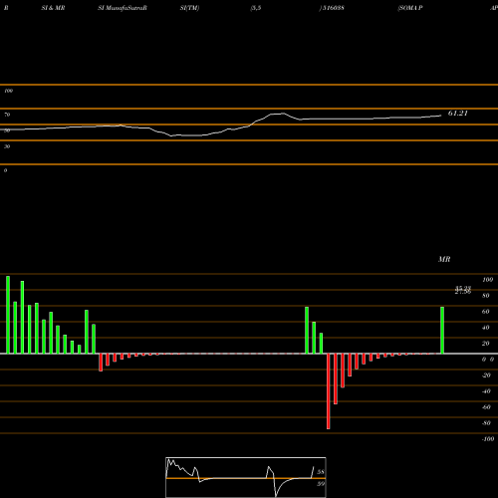Click the MR label above the bar chart
This screenshot has width=498, height=498.
pos(444,259)
